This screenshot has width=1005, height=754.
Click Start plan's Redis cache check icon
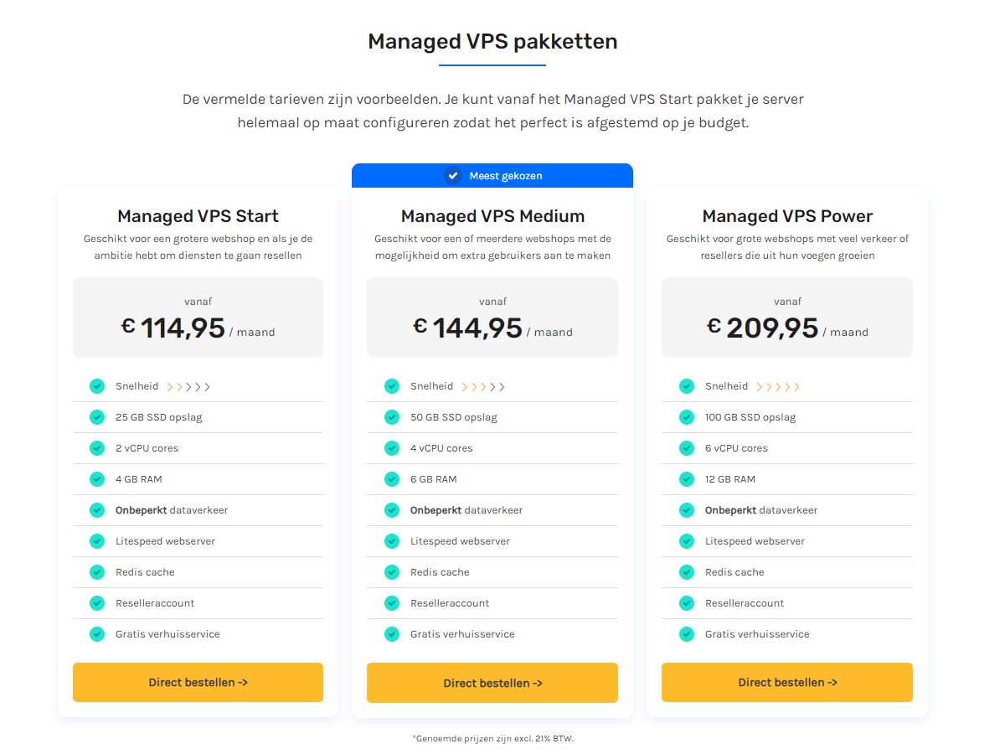pos(97,572)
